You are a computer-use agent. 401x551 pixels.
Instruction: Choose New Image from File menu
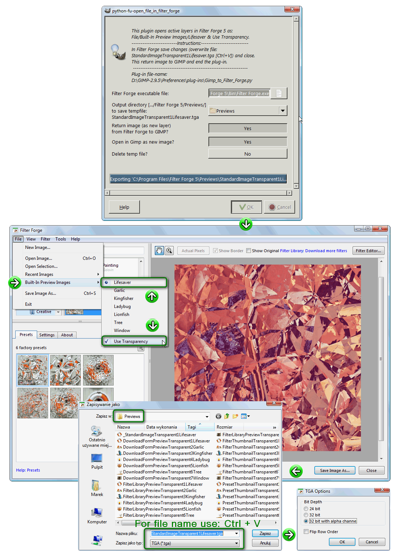tap(58, 247)
